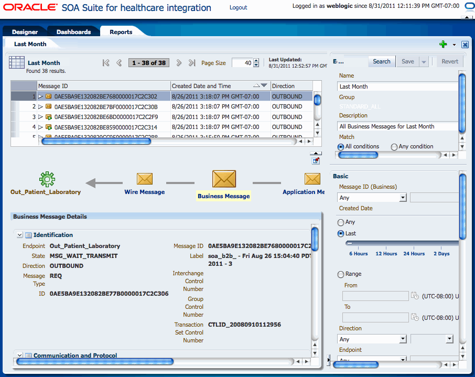Select Direction column header
Screen dimensions: 475x377
tap(292, 86)
